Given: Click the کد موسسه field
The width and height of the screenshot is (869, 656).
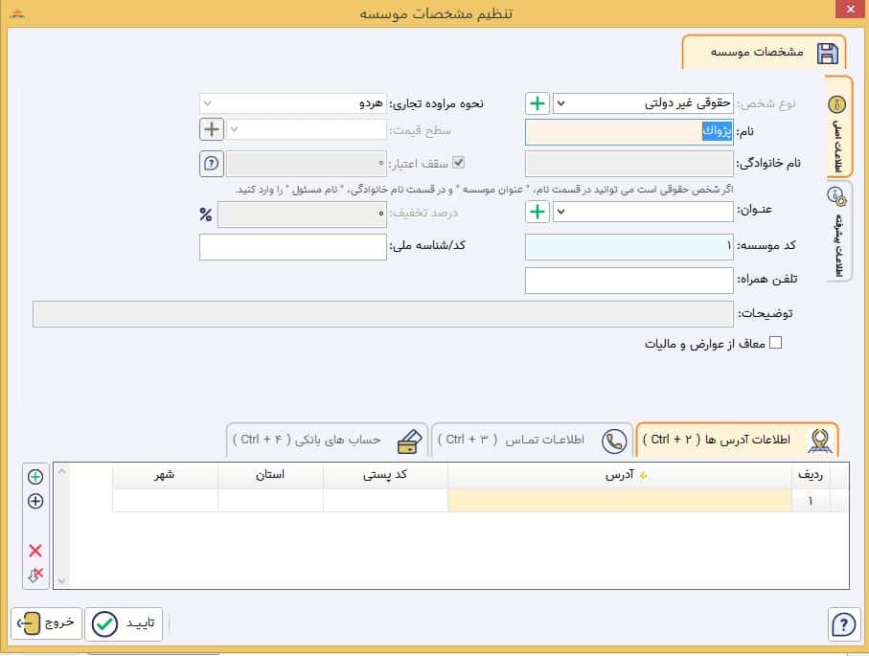Looking at the screenshot, I should [x=629, y=247].
